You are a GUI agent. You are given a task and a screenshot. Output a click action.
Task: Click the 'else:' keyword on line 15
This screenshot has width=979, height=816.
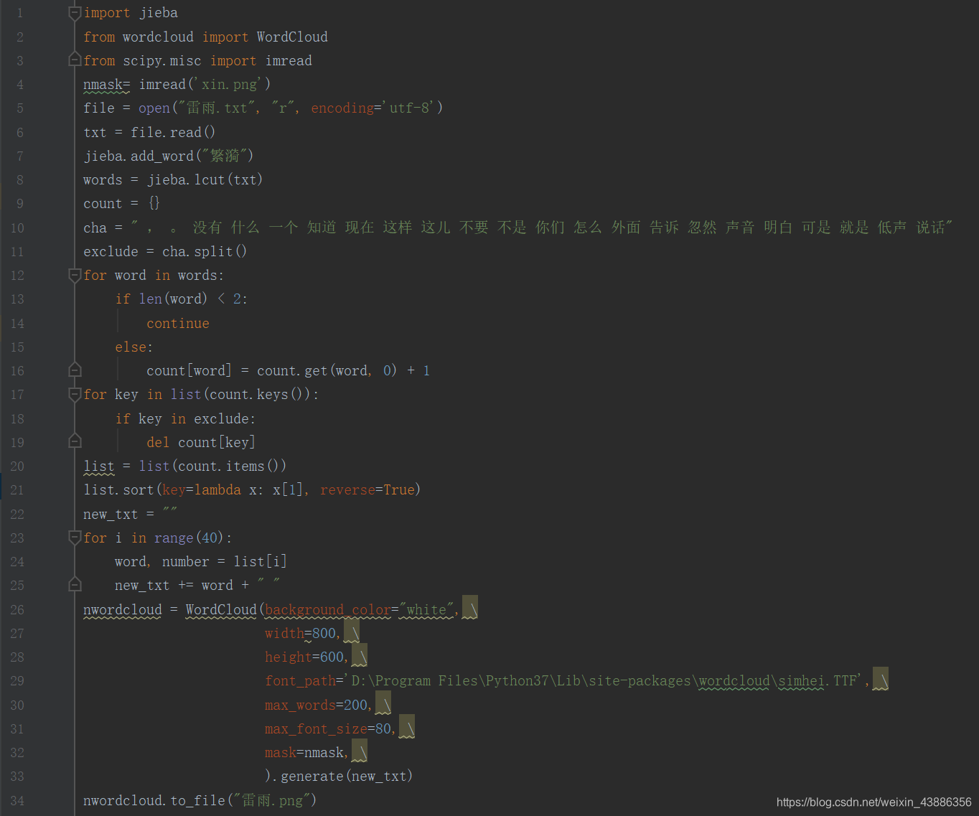tap(134, 347)
